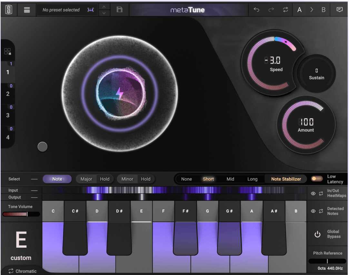This screenshot has height=275, width=349.
Task: Click the Global Bypass power icon
Action: click(x=317, y=234)
